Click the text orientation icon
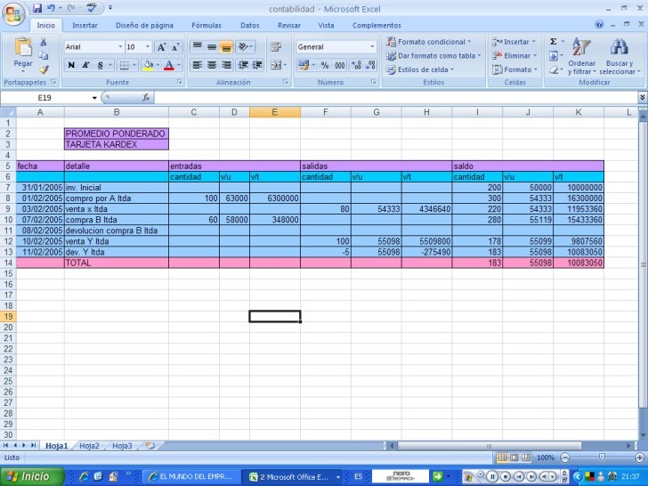Screen dimensions: 648x486 coord(244,46)
